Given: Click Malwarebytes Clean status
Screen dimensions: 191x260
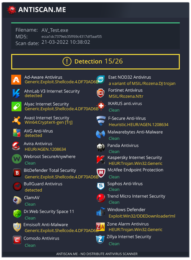Looking at the screenshot, I should (114, 138).
